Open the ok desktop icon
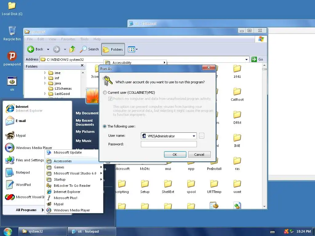This screenshot has width=315, height=236. click(x=12, y=84)
